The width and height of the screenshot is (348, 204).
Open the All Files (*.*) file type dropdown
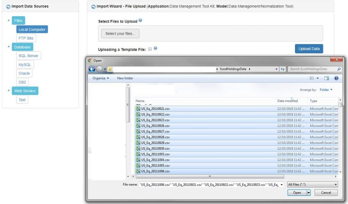(x=312, y=184)
